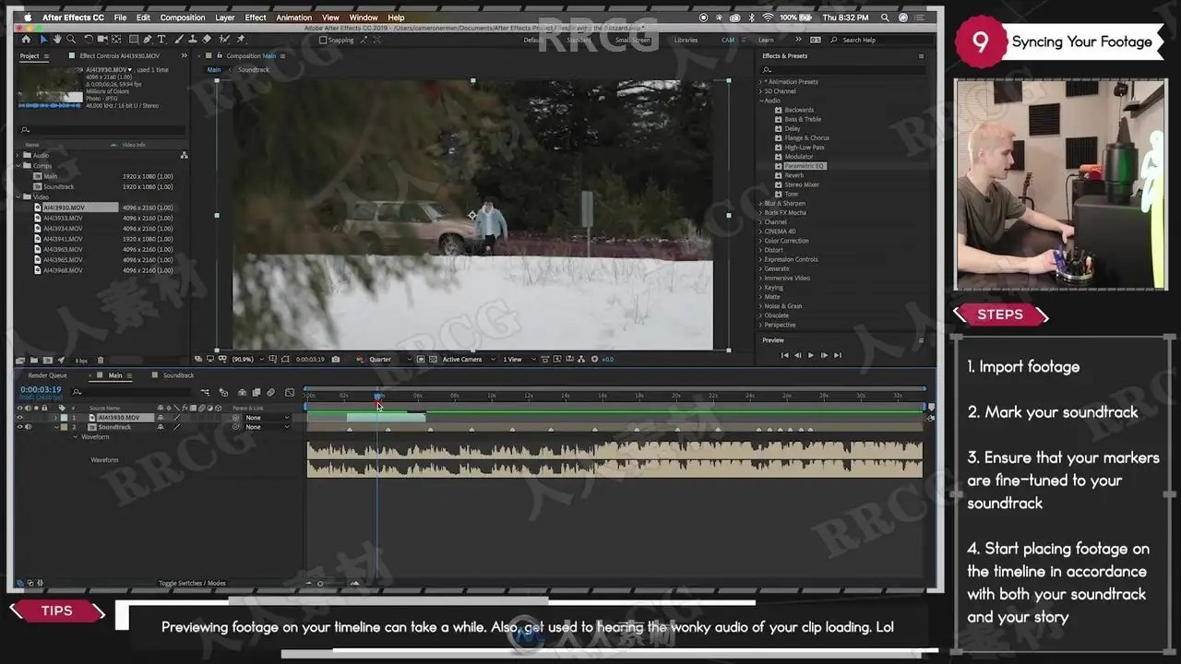Select the Puppet Pin tool
This screenshot has width=1181, height=664.
pos(240,40)
